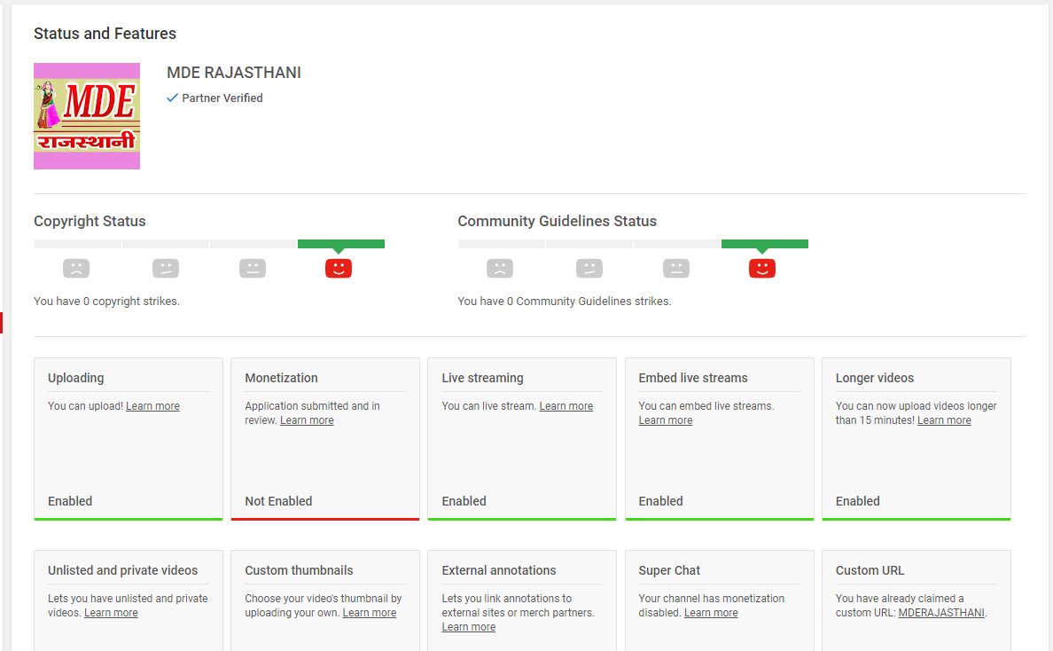Click the Longer videos card title

874,378
